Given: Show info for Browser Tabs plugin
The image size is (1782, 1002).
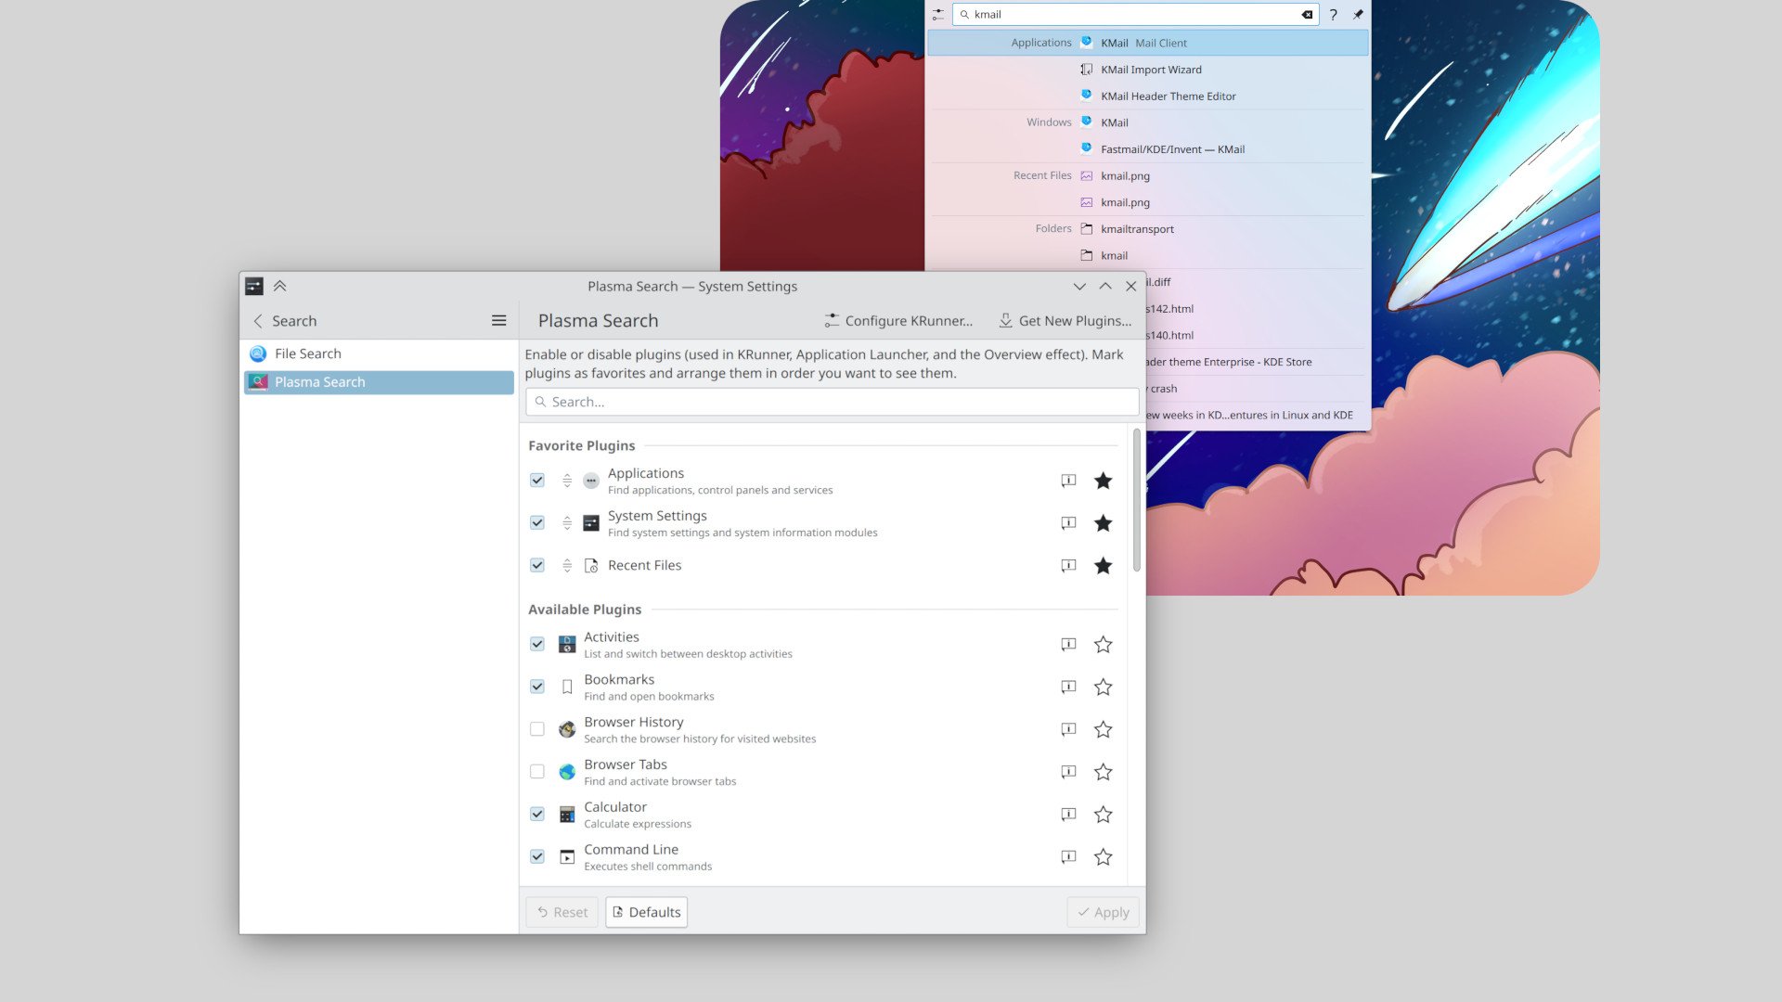Looking at the screenshot, I should point(1068,773).
